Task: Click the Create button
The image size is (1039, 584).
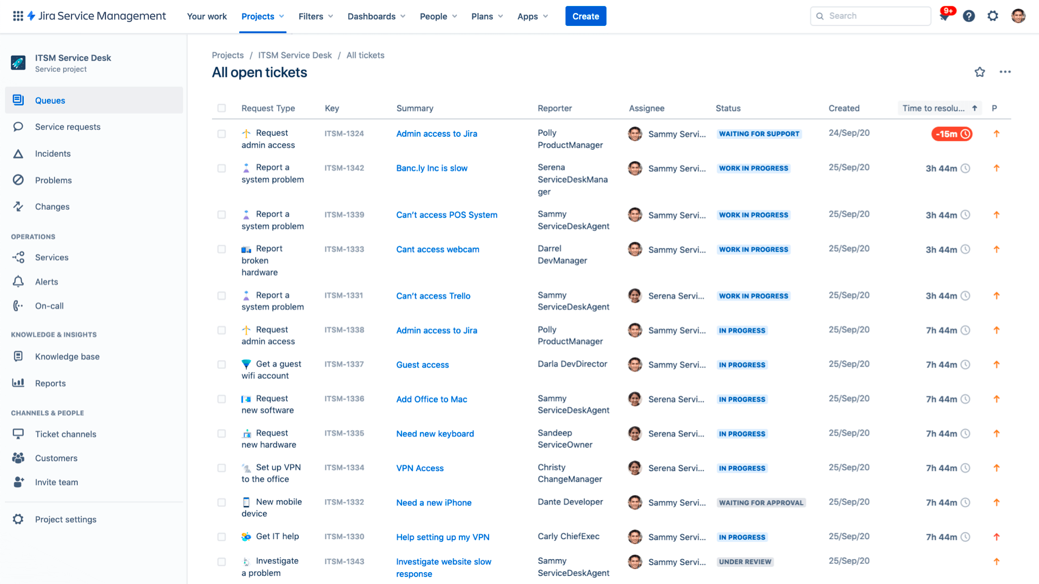Action: [585, 16]
